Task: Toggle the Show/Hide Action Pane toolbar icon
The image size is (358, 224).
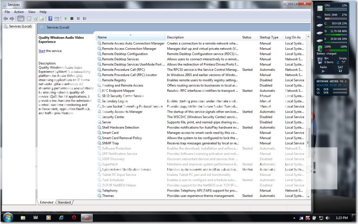Action: pos(57,18)
